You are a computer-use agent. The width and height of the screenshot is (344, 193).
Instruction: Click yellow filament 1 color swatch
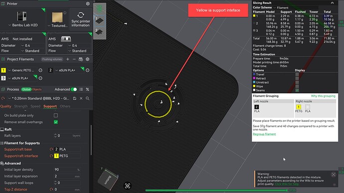3,70
